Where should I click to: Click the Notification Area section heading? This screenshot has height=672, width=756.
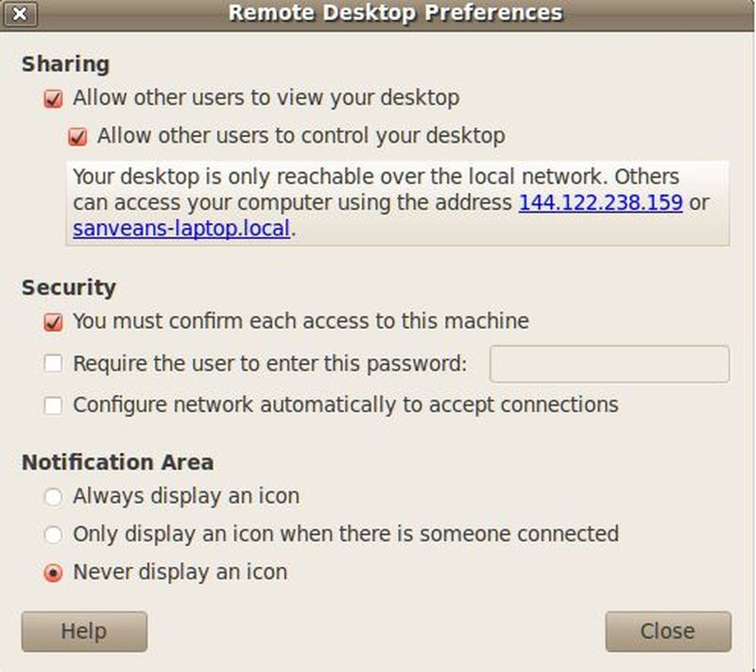(x=117, y=462)
